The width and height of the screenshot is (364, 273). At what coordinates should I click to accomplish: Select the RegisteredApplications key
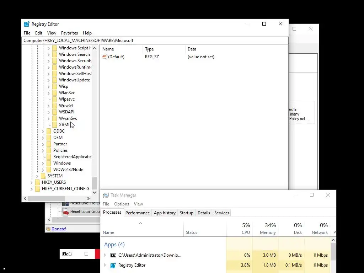click(x=72, y=157)
